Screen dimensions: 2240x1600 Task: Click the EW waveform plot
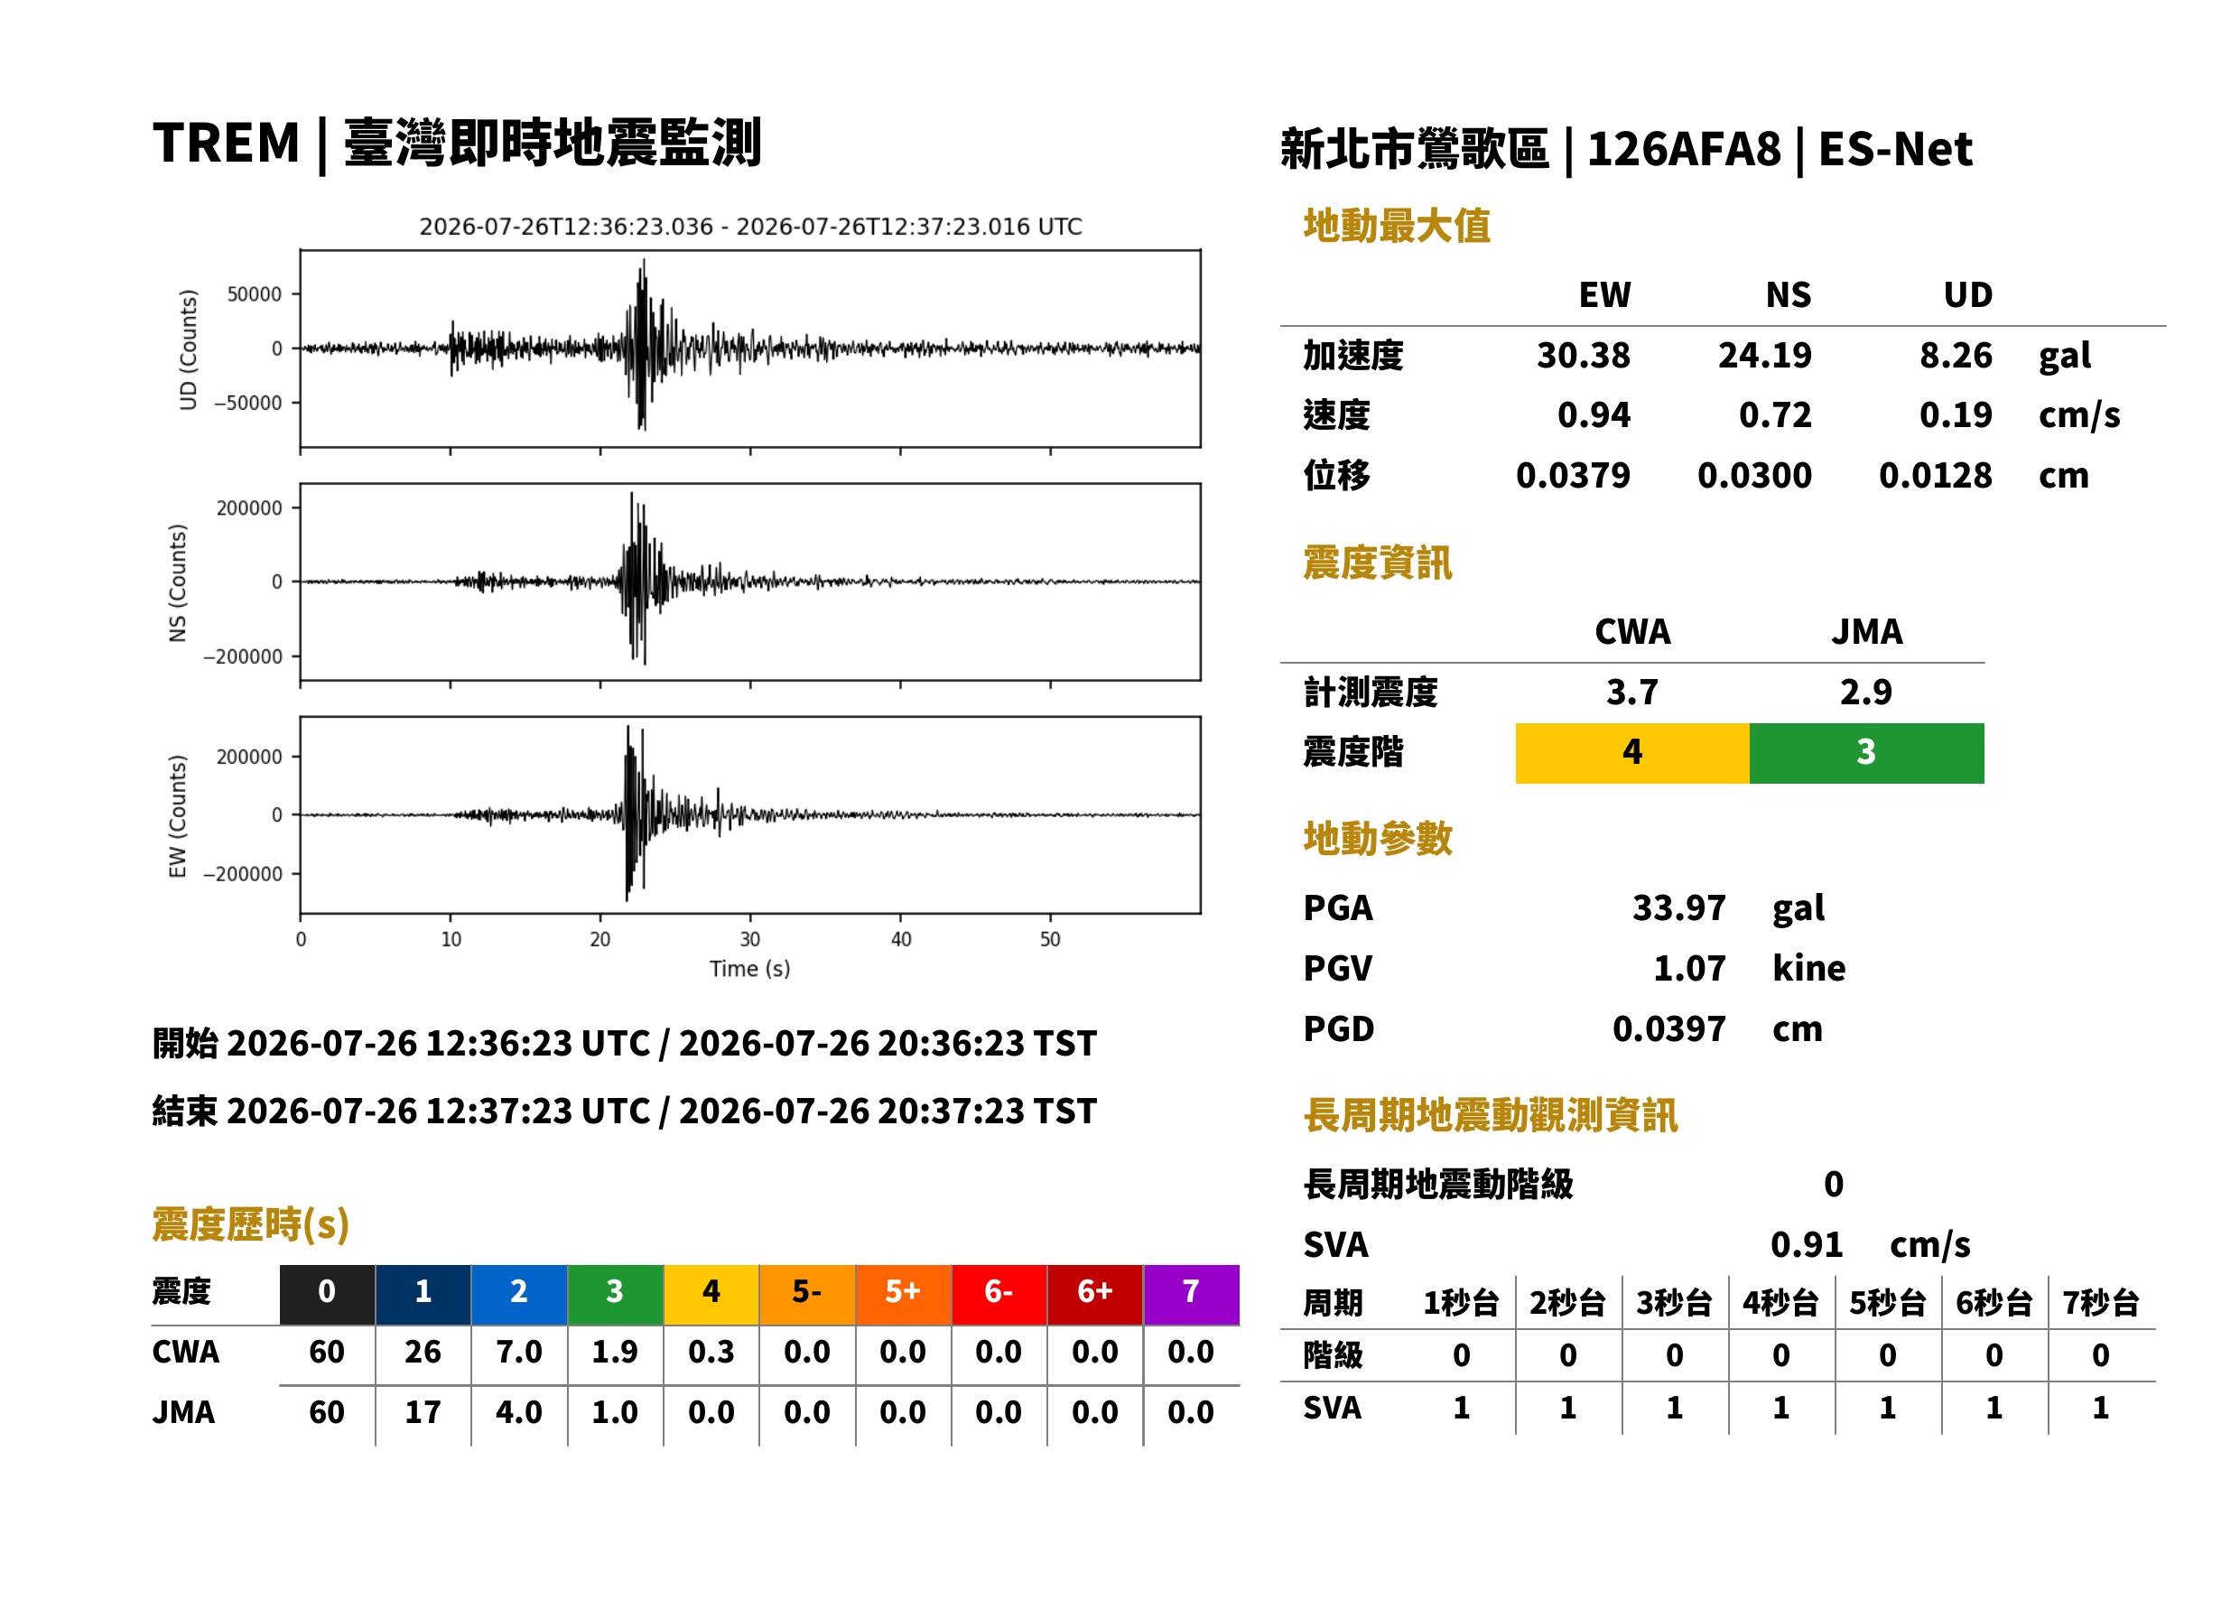749,814
